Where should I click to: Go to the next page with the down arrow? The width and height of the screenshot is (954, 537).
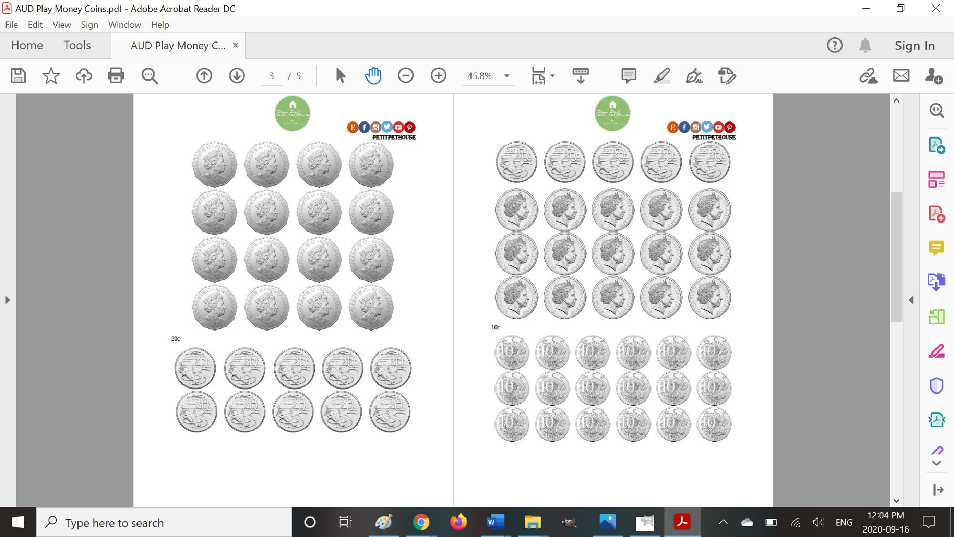point(237,75)
